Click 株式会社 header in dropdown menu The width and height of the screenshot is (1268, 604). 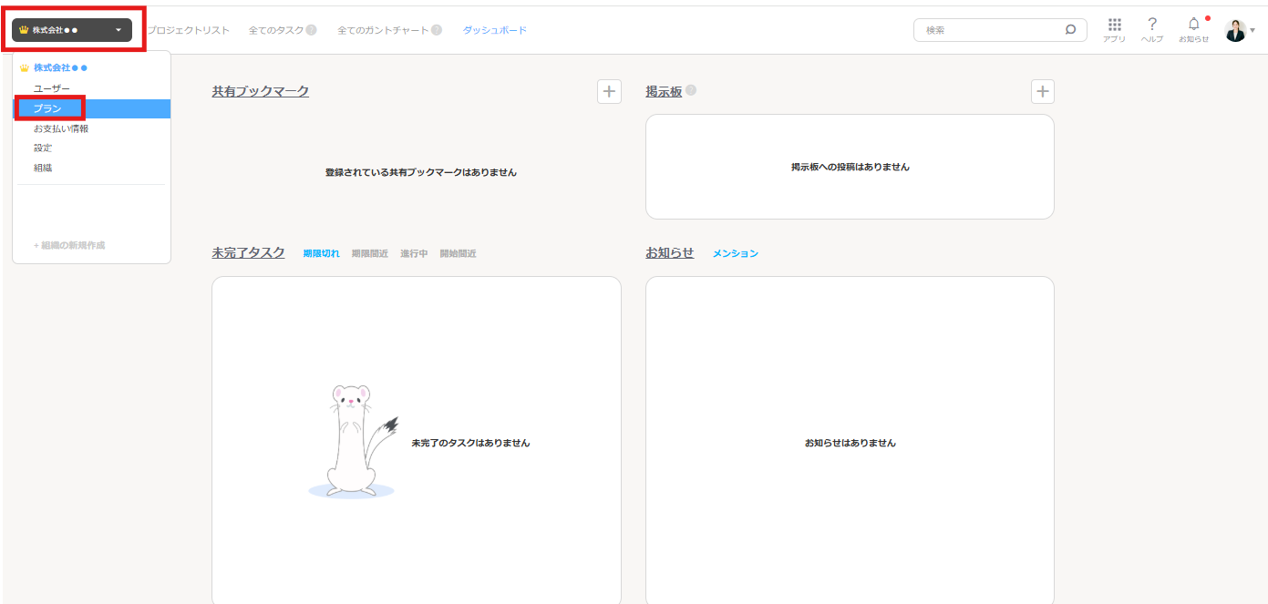tap(60, 67)
